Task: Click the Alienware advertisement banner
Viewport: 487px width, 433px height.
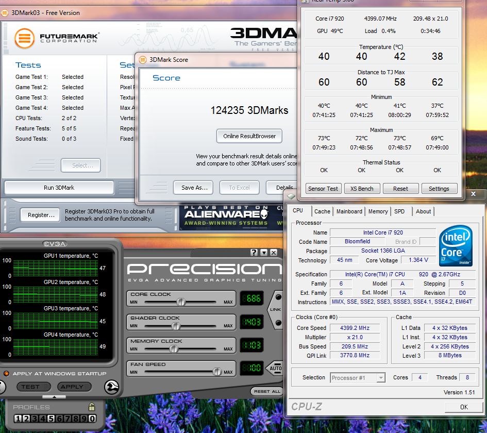Action: pos(231,217)
